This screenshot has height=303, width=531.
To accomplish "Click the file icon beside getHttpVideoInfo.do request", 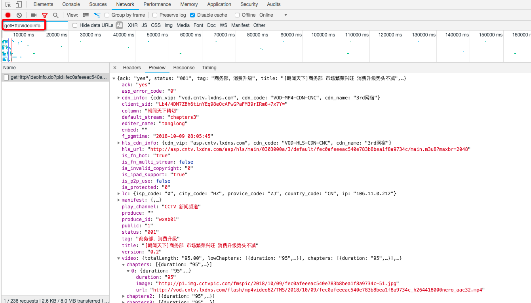I will click(x=6, y=77).
